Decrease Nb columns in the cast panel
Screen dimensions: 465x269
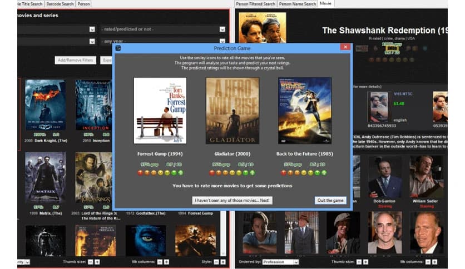coord(428,262)
